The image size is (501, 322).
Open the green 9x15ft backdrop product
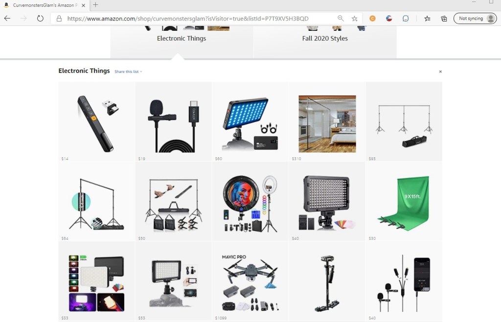[x=404, y=203]
